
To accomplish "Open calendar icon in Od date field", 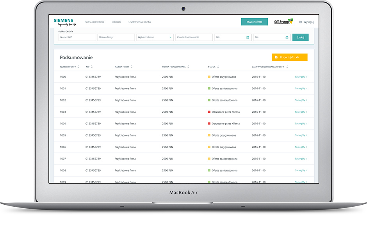I will pos(248,37).
